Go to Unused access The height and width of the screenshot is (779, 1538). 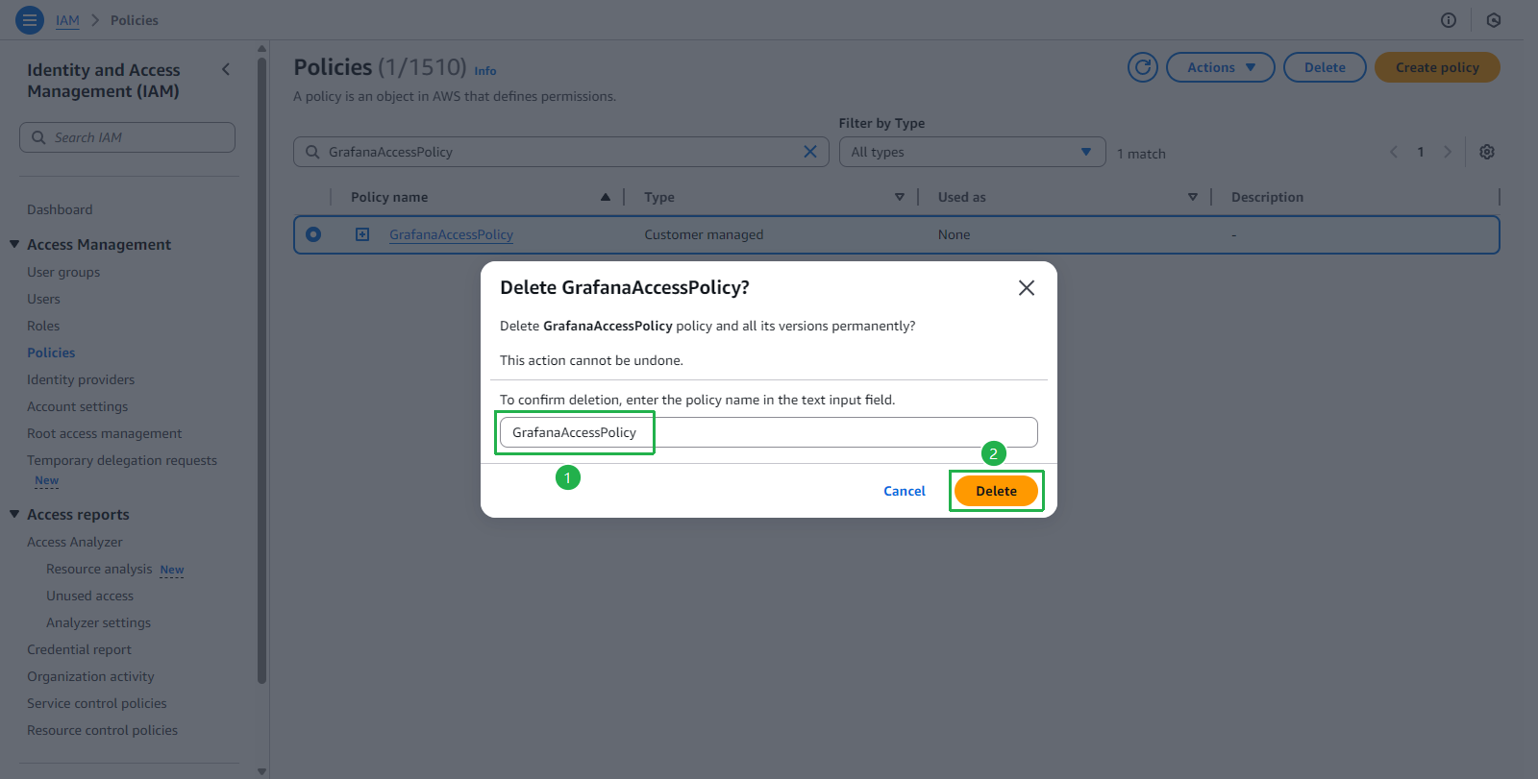pyautogui.click(x=89, y=596)
